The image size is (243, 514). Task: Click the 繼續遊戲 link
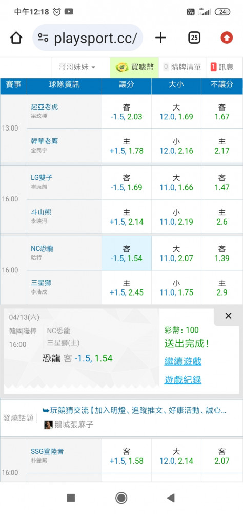pyautogui.click(x=183, y=361)
